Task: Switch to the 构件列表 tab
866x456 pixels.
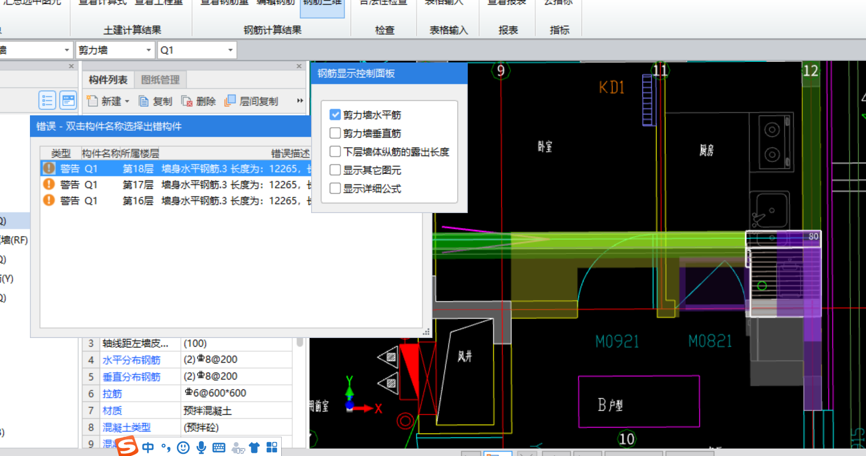Action: tap(108, 80)
